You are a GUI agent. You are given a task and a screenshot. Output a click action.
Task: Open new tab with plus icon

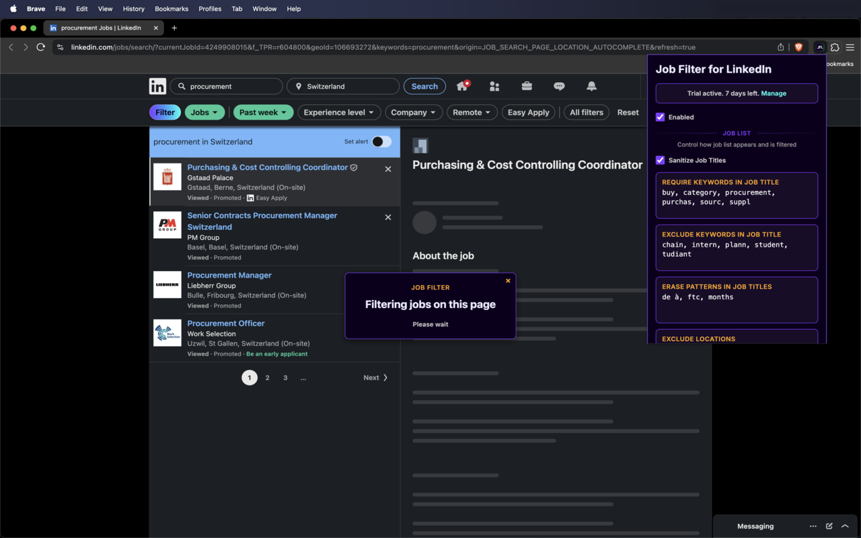point(174,28)
